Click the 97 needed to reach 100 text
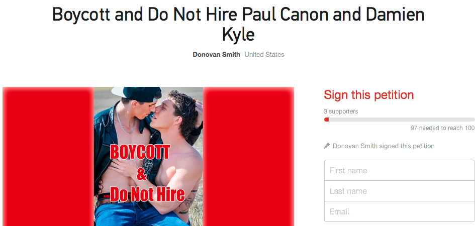Screen dimensions: 475x226 [x=443, y=128]
